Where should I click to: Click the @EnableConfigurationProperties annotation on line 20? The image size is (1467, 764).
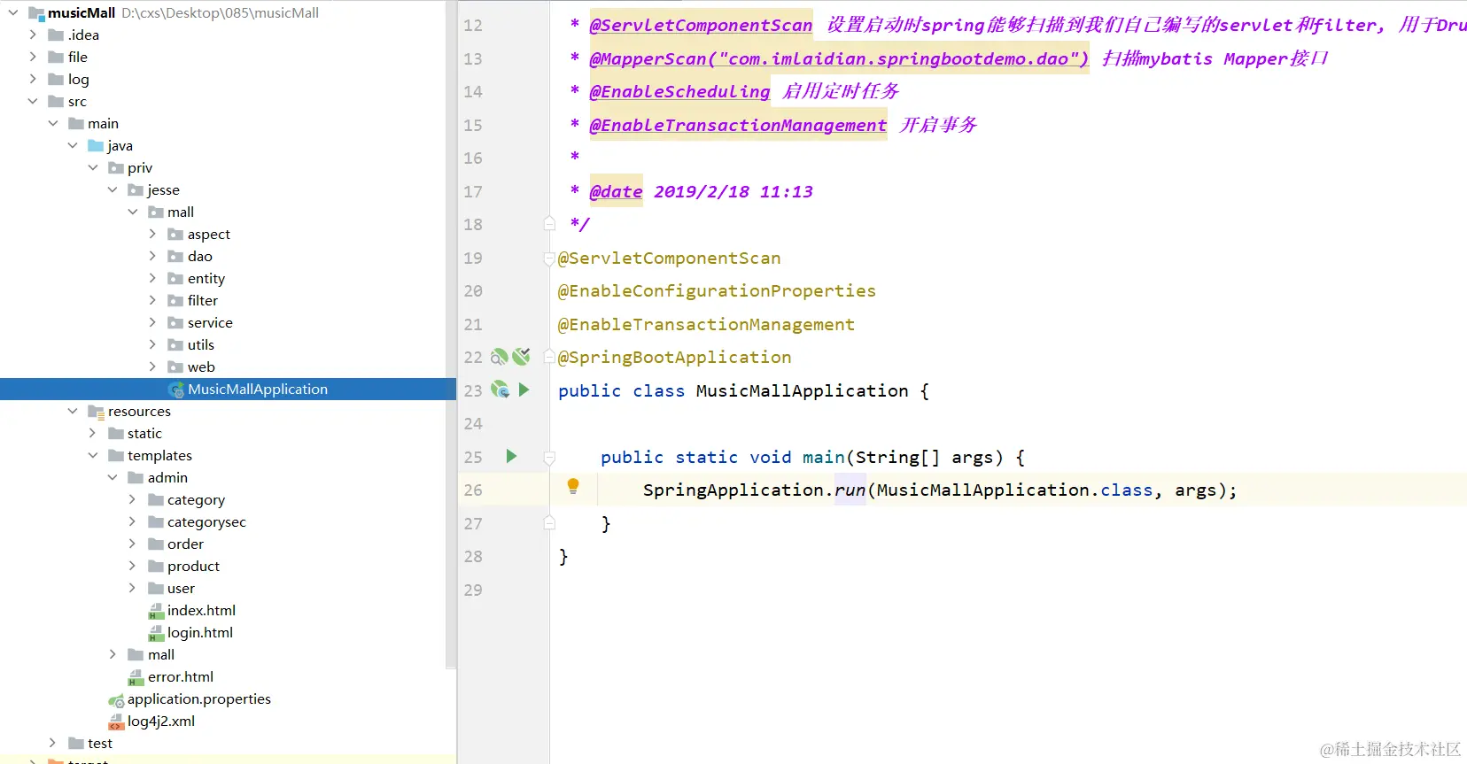[717, 290]
